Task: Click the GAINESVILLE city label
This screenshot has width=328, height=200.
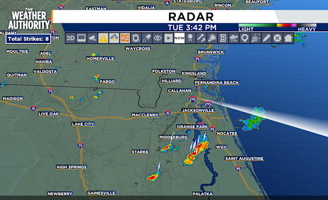Action: tap(101, 193)
